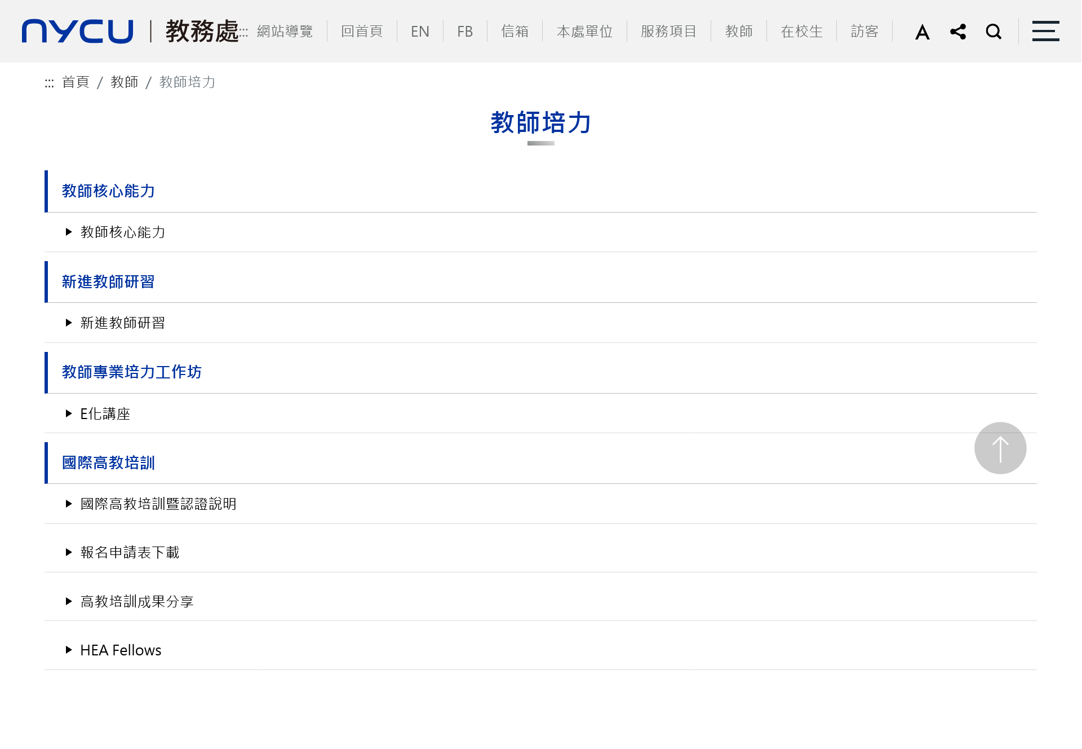The height and width of the screenshot is (749, 1082).
Task: Open 本處單位 in top navigation
Action: click(584, 32)
